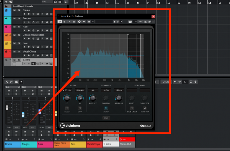
Task: Click the mixer redo arrow
Action: [x=11, y=82]
